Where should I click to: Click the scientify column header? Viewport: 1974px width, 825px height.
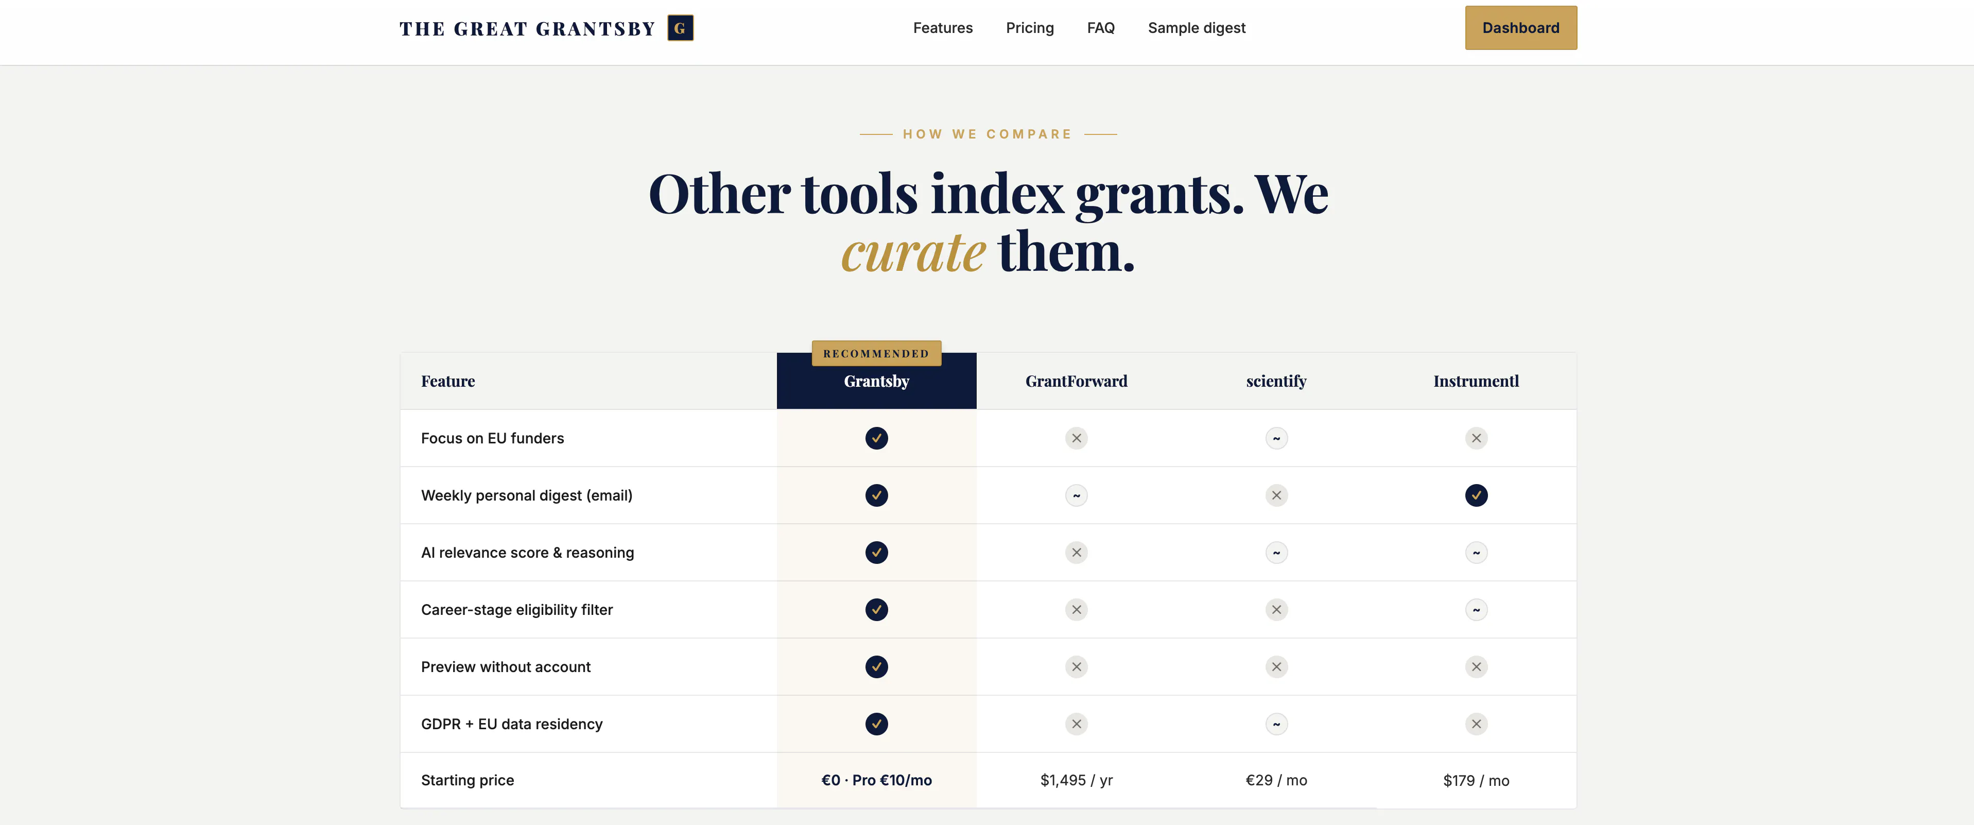(1277, 381)
